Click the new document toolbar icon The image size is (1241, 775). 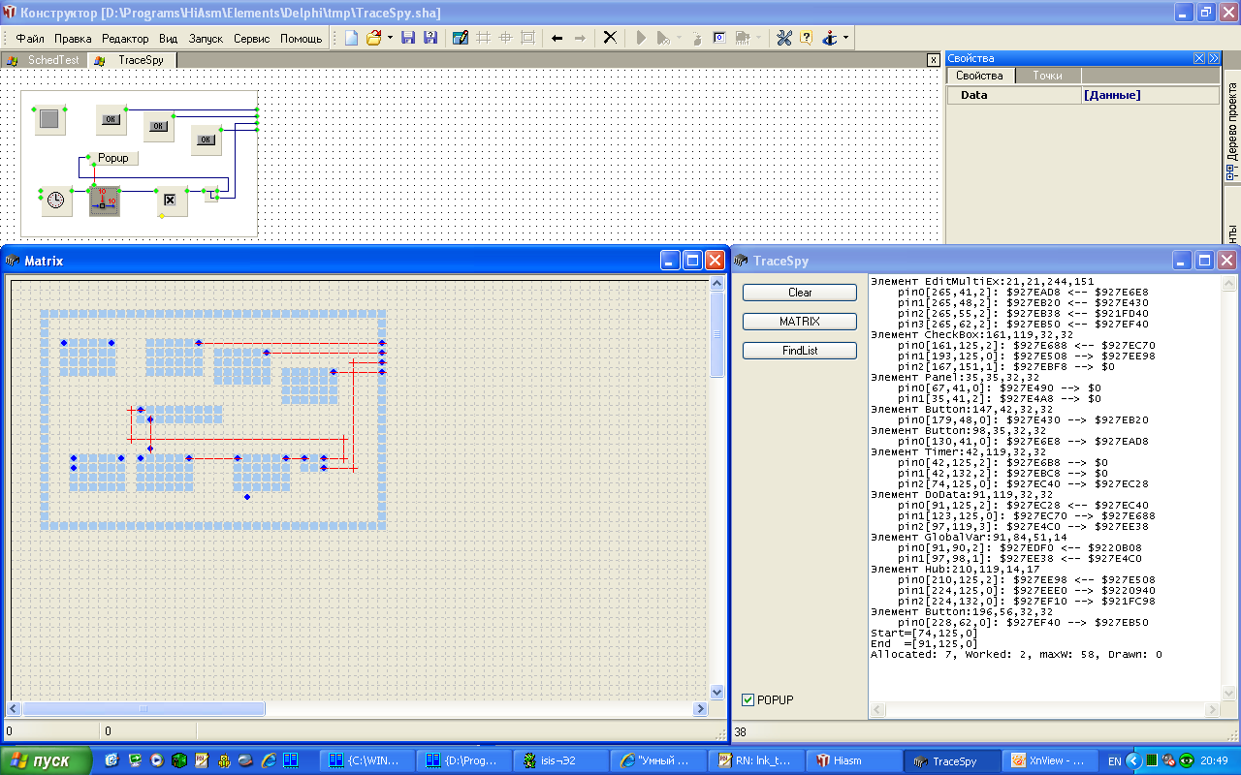point(351,38)
